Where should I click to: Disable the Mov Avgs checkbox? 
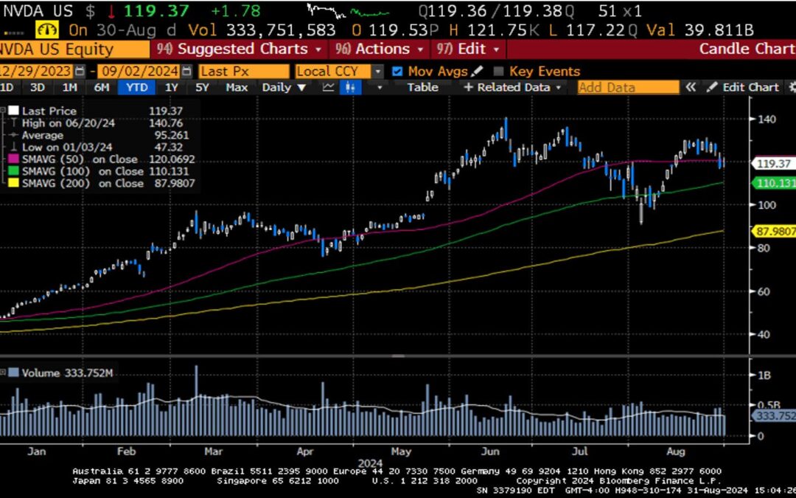[x=396, y=71]
